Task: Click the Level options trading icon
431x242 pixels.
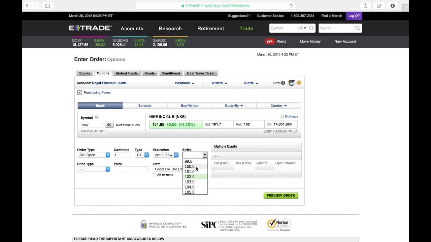Action: pyautogui.click(x=279, y=83)
